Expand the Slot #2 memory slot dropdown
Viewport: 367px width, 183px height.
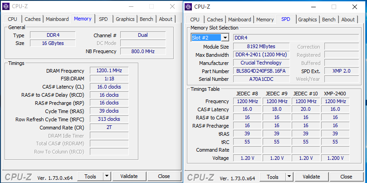click(225, 38)
